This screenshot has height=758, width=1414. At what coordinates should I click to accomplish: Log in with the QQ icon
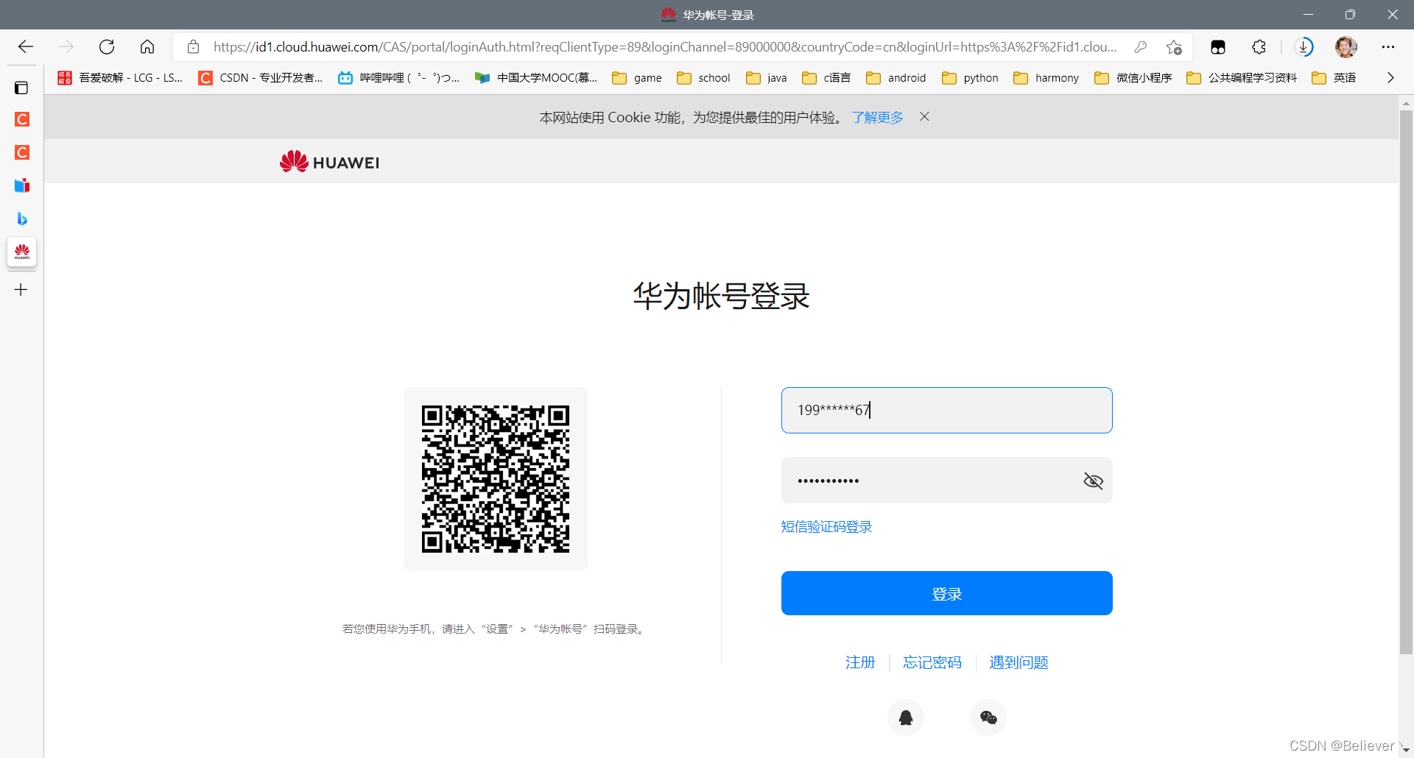[906, 718]
